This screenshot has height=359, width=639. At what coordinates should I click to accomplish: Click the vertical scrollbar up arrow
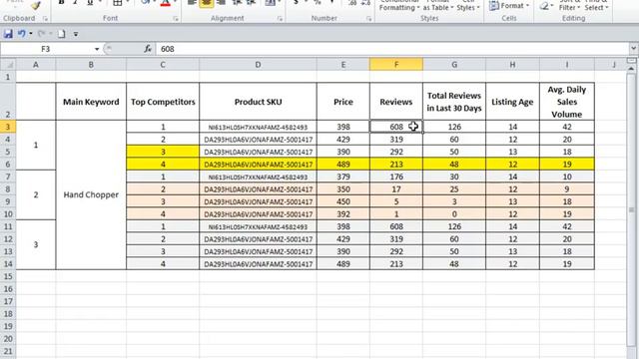pos(631,69)
